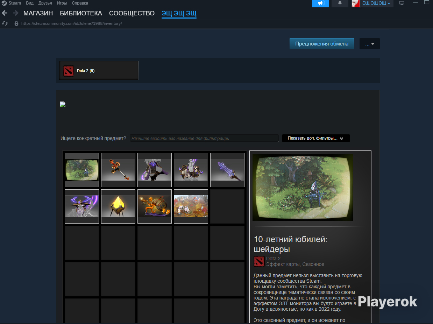
Task: Select the CRT shader map effect item
Action: pos(82,170)
